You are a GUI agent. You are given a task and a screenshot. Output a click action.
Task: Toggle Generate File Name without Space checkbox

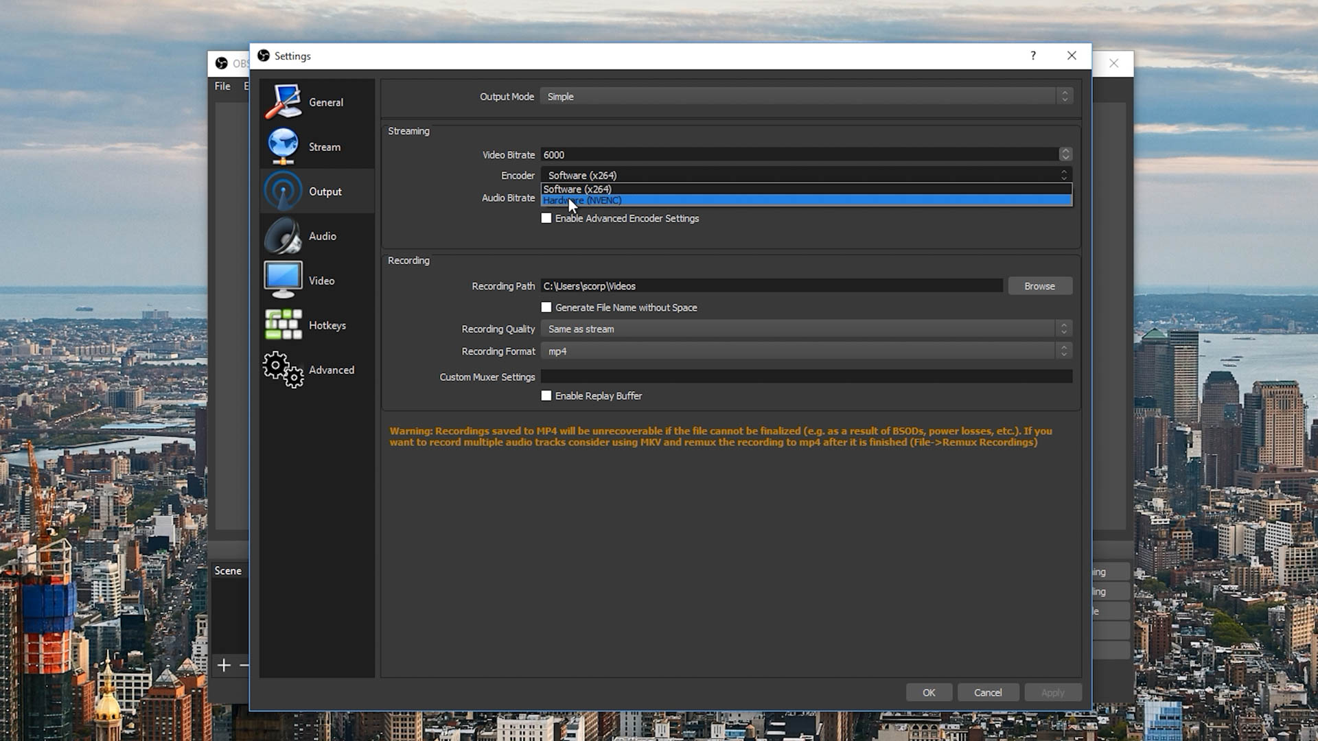[x=546, y=307]
